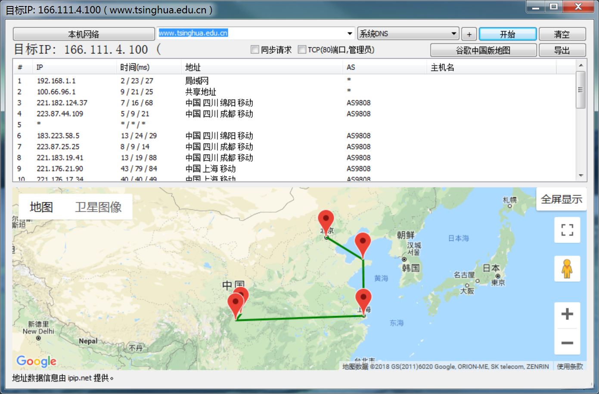Click the red marker over Shanghai

click(363, 302)
